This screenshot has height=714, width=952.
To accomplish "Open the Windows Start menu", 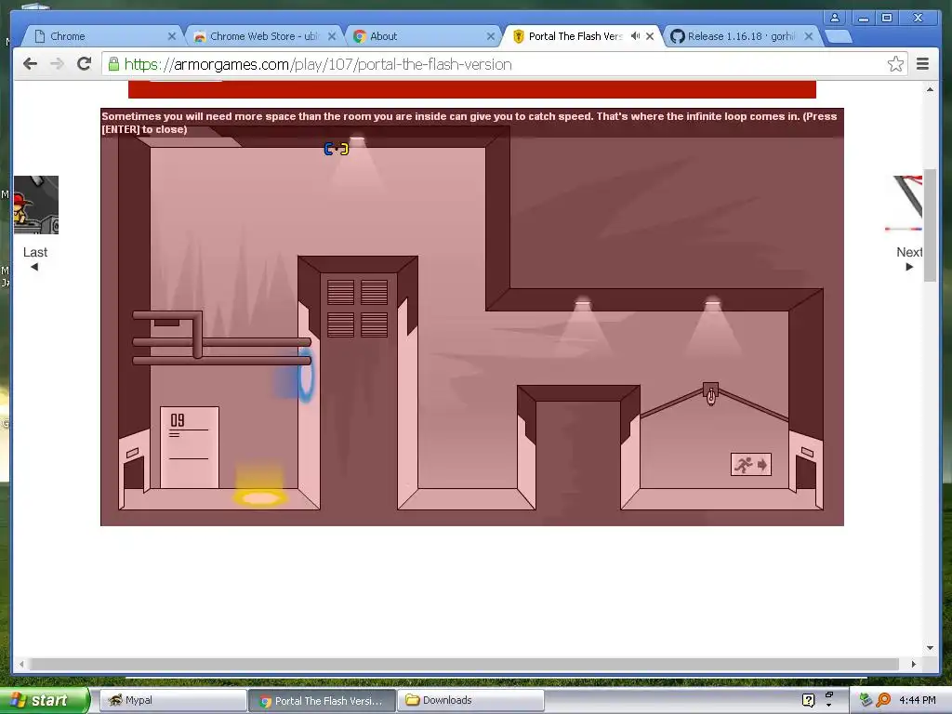I will click(45, 700).
